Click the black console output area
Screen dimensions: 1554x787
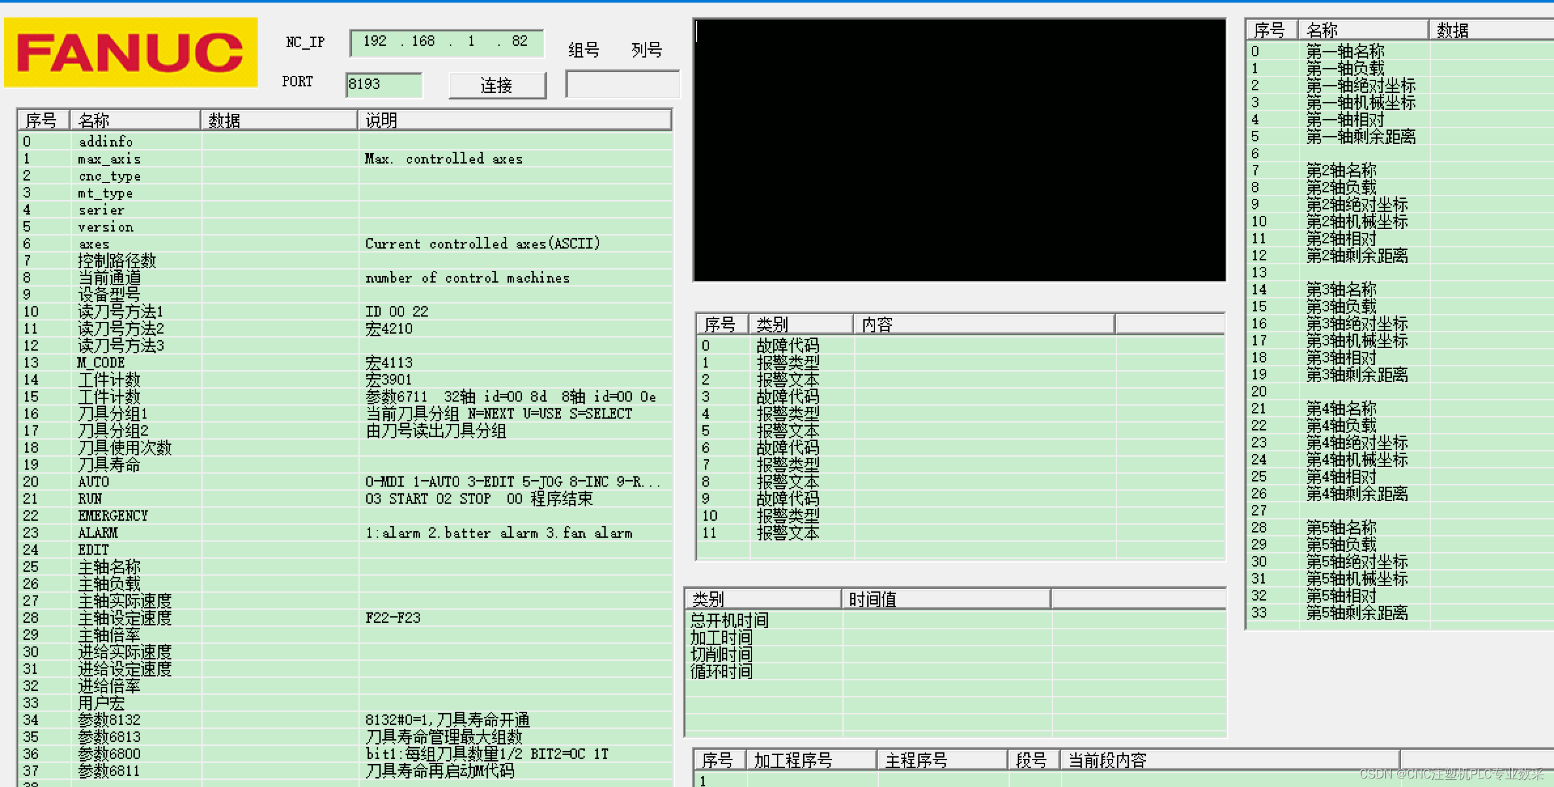(x=959, y=150)
